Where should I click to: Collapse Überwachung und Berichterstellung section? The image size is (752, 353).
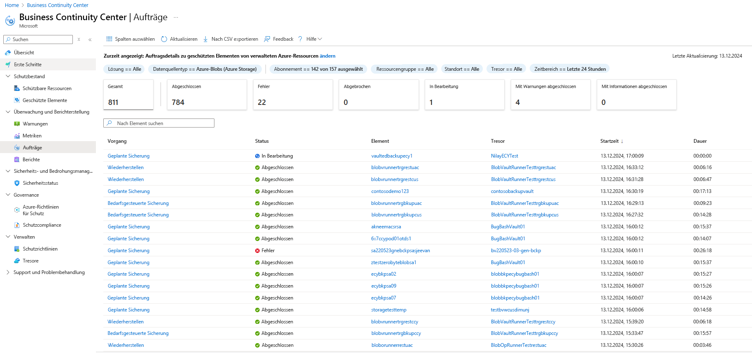pyautogui.click(x=8, y=111)
